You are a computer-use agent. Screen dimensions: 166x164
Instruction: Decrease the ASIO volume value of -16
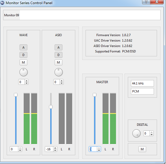click(55, 150)
